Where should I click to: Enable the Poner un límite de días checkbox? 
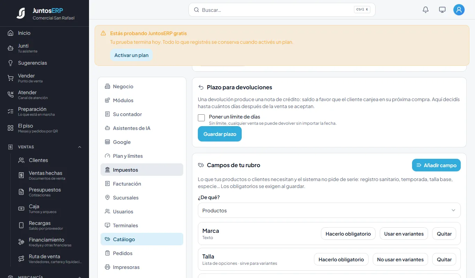click(x=201, y=118)
